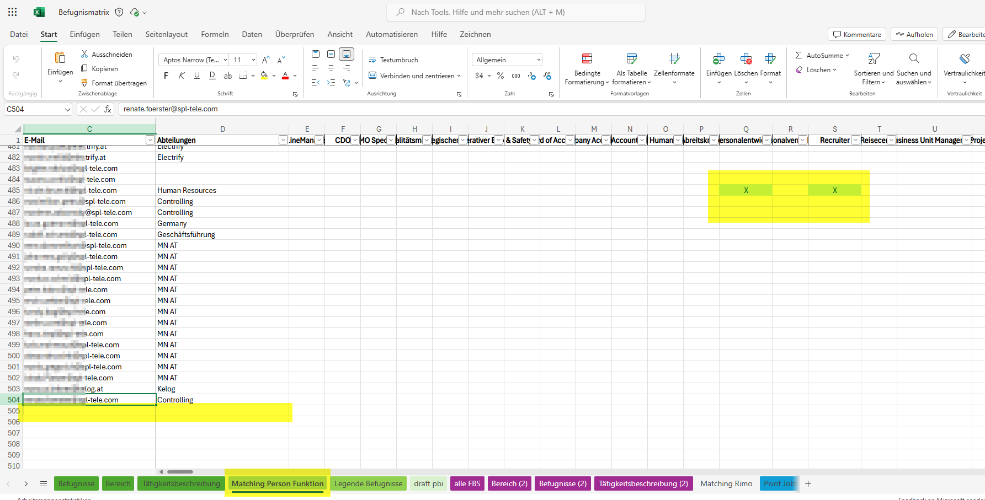Screen dimensions: 985x500
Task: Click the Format übertragen paintbrush
Action: (x=84, y=83)
